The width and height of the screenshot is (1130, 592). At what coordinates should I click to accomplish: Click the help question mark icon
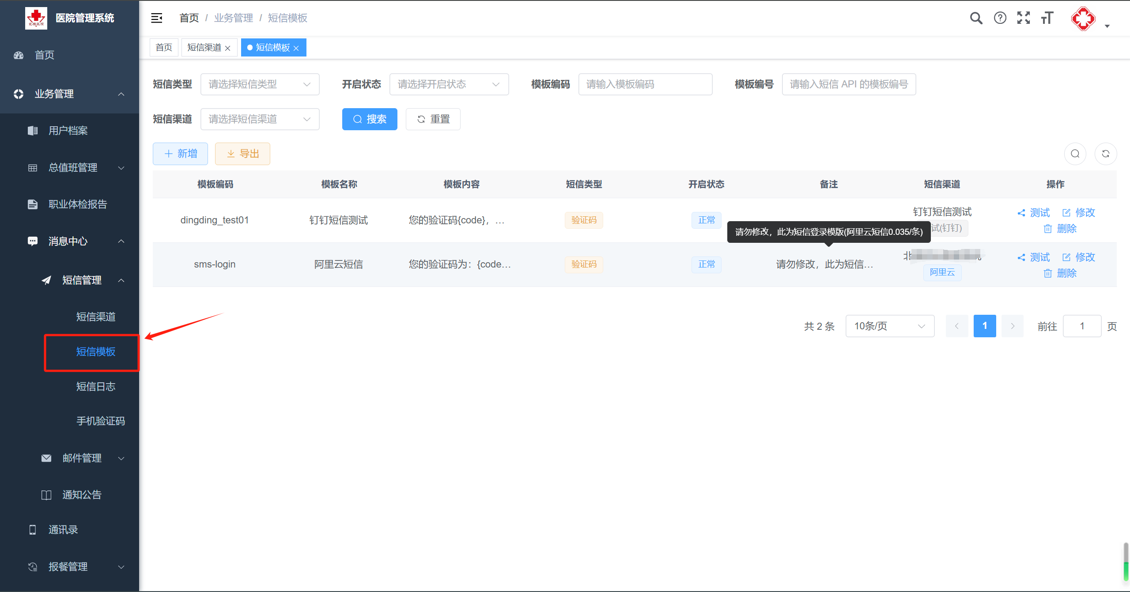[1000, 18]
